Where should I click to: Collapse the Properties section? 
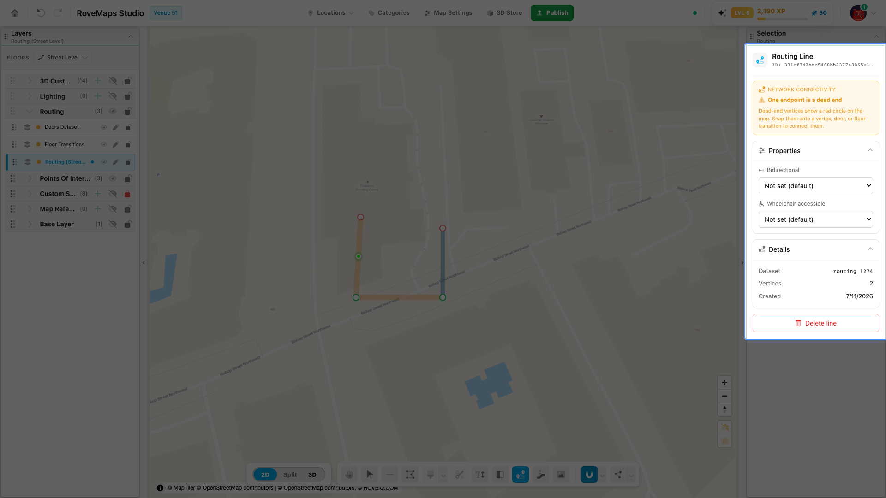[x=870, y=150]
